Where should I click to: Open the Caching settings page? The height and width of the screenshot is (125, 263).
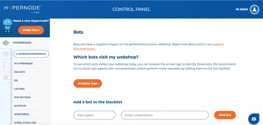[20, 89]
